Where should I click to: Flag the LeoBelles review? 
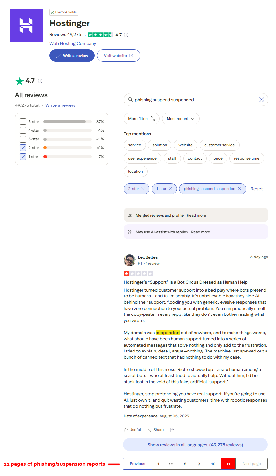(172, 429)
